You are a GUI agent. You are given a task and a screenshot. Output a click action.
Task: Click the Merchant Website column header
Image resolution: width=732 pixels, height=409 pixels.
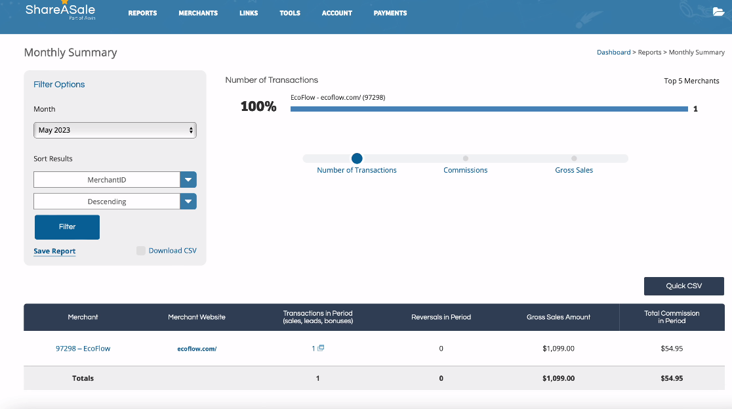[197, 317]
